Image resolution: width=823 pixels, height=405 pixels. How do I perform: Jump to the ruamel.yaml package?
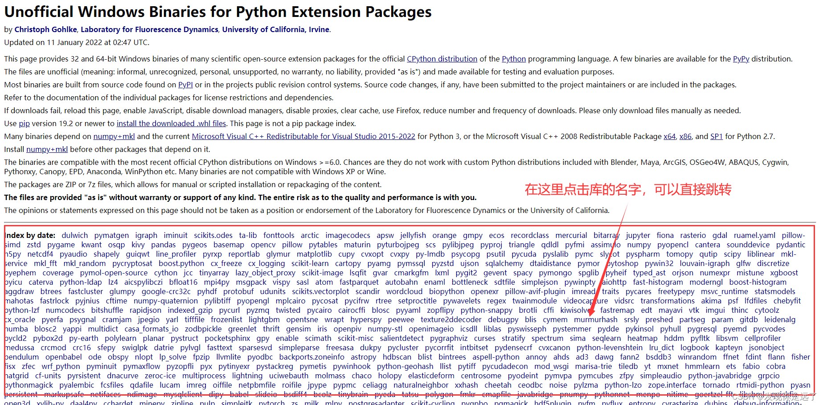[754, 235]
